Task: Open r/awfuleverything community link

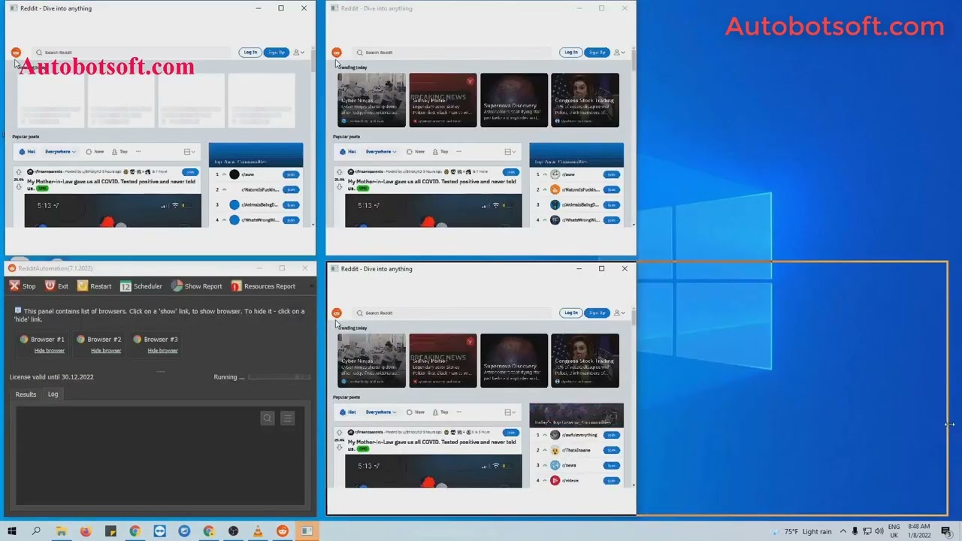Action: (579, 435)
